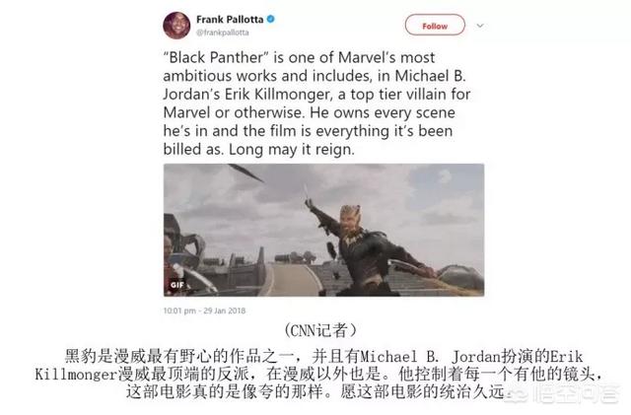Click the spear blade at the GIF's top
The width and height of the screenshot is (631, 415).
[x=246, y=173]
